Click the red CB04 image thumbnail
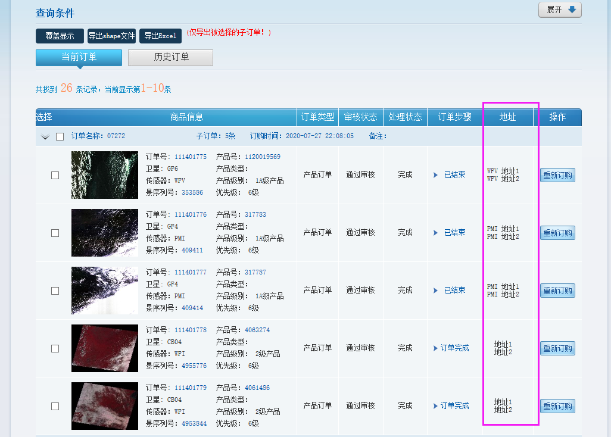Viewport: 611px width, 437px height. pos(104,348)
